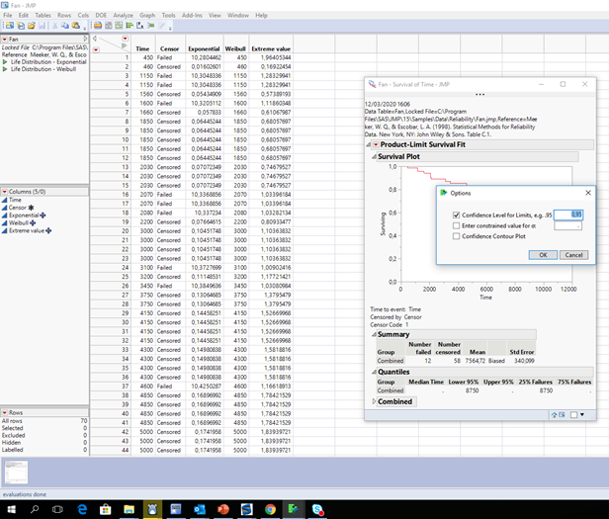Launch Microsoft Edge from taskbar
The height and width of the screenshot is (519, 609).
82,509
